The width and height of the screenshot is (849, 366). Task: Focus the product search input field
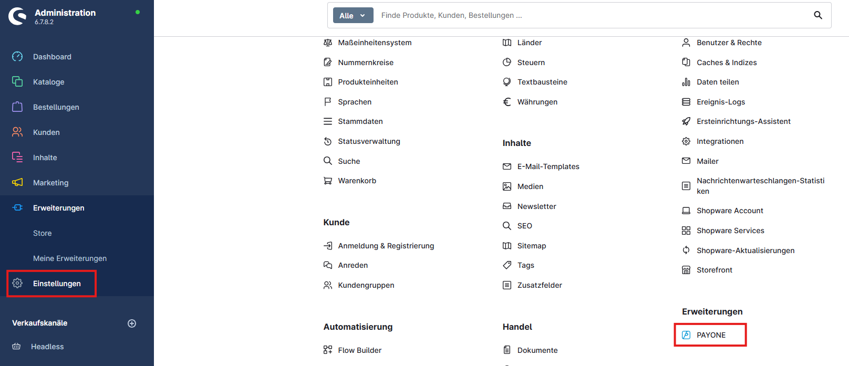588,15
